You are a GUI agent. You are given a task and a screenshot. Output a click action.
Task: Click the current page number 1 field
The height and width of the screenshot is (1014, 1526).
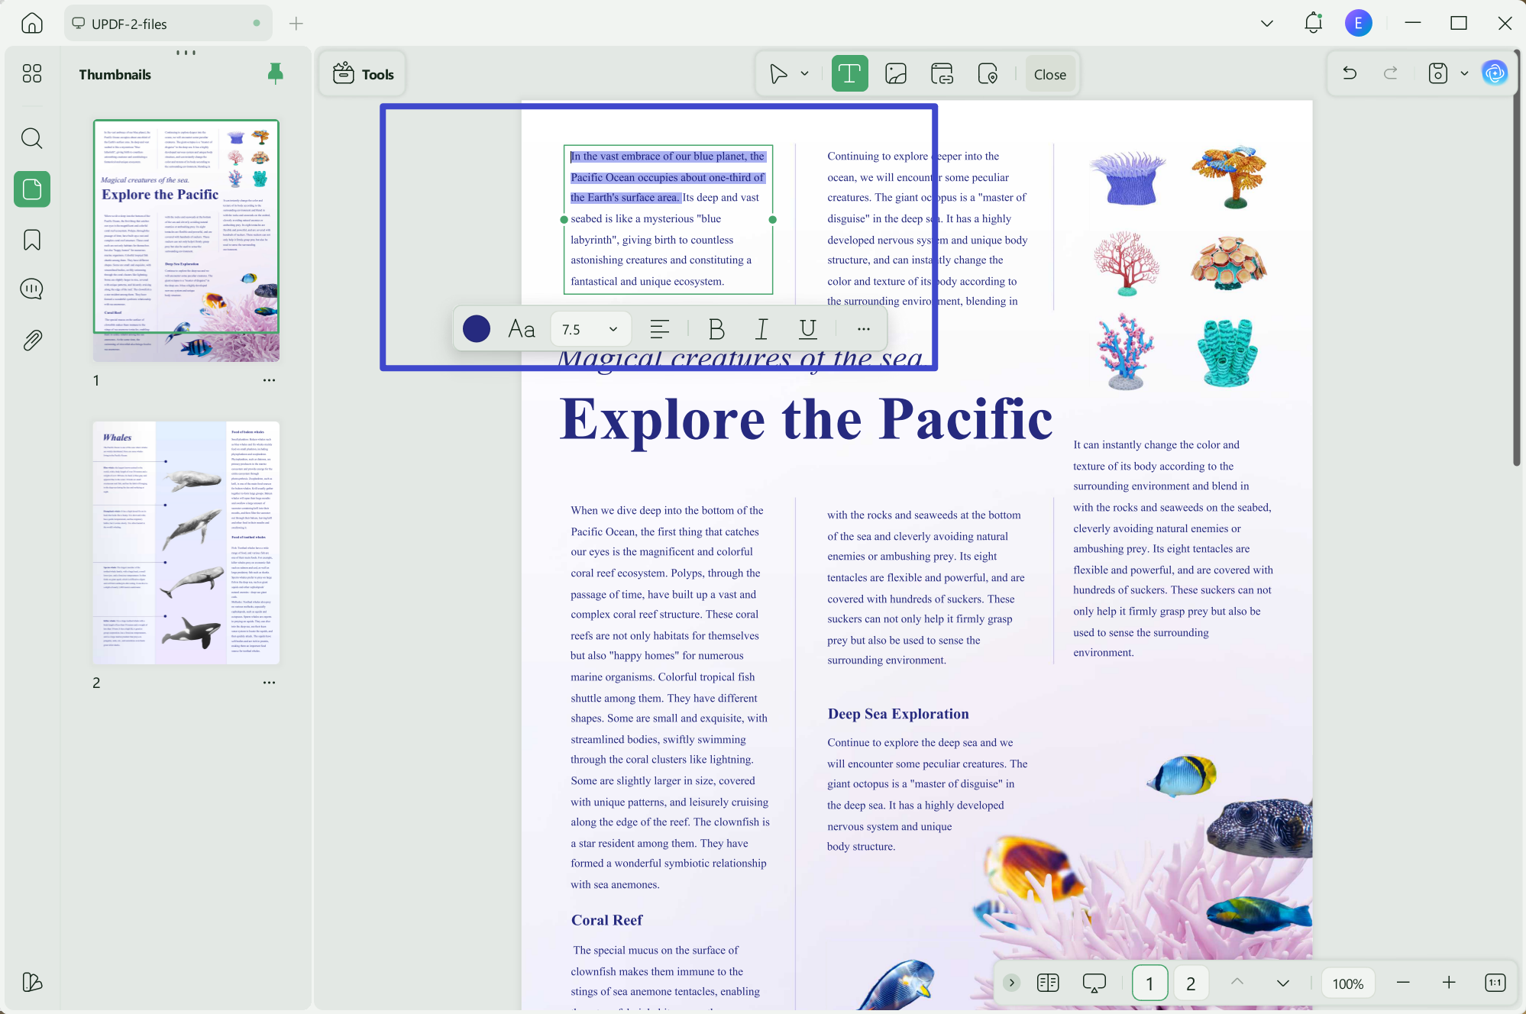click(x=1149, y=983)
